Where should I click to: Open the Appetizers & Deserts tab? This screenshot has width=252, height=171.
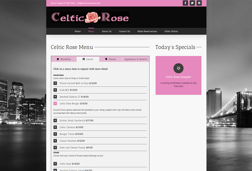135,59
